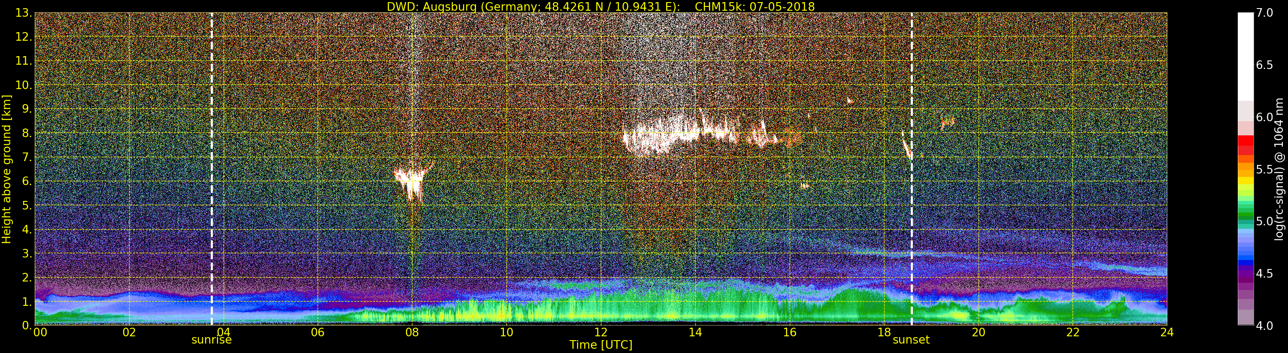The image size is (1288, 353).
Task: Click the '24' time axis tick label
Action: 1167,332
